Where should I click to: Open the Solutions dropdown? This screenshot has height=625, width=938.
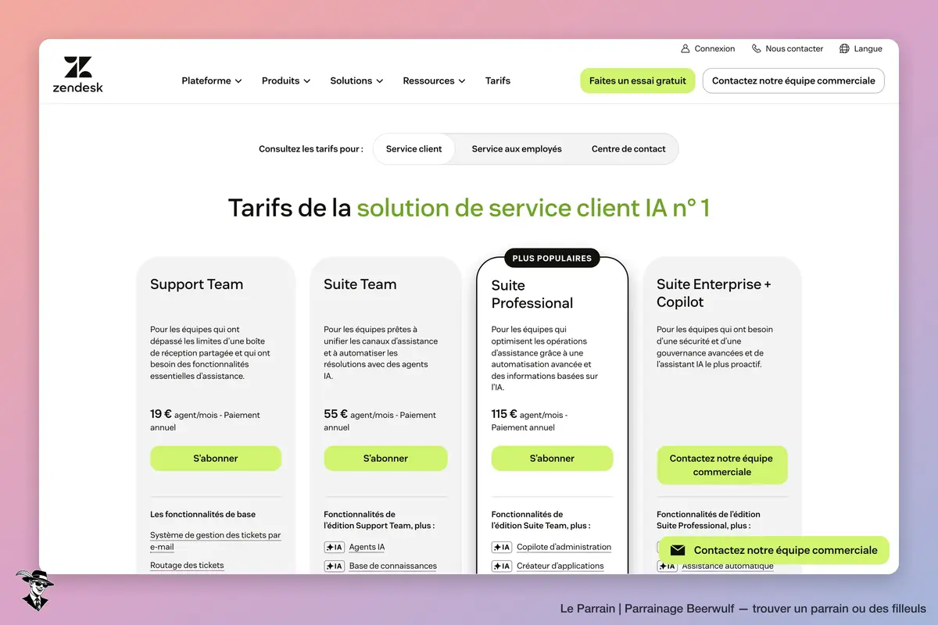[x=356, y=80]
